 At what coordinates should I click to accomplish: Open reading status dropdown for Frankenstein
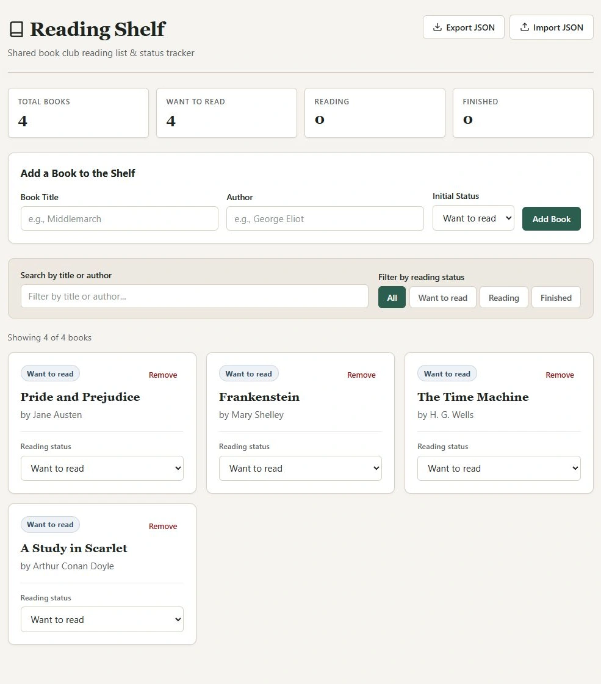click(x=300, y=469)
